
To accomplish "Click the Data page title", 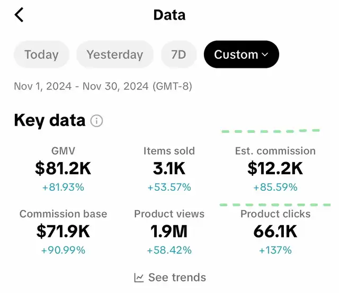I will pos(169,15).
